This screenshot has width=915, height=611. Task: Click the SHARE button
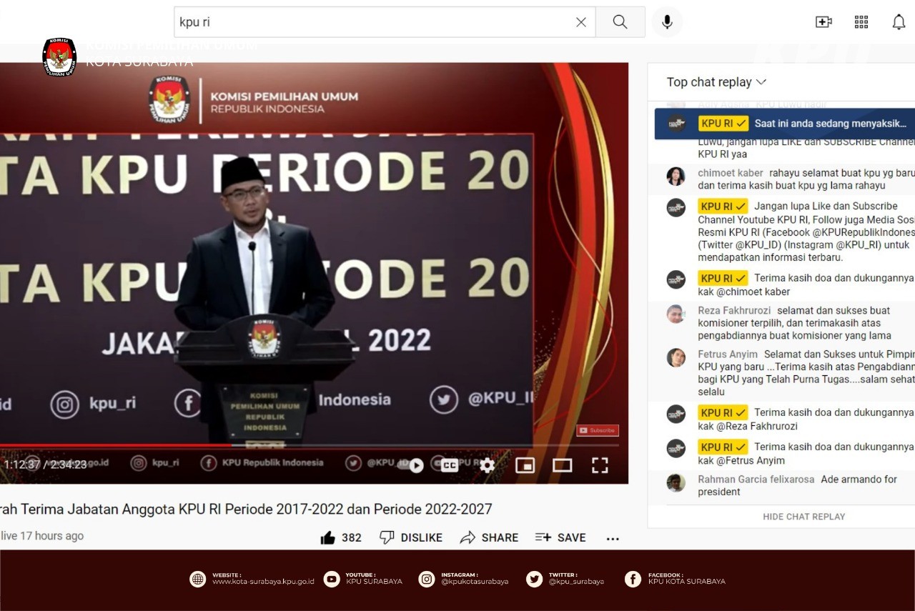click(490, 537)
